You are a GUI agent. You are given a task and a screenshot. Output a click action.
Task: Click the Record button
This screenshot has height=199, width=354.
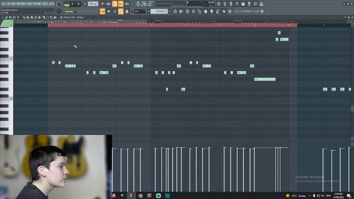pyautogui.click(x=85, y=4)
